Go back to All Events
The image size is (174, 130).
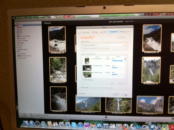point(47,23)
